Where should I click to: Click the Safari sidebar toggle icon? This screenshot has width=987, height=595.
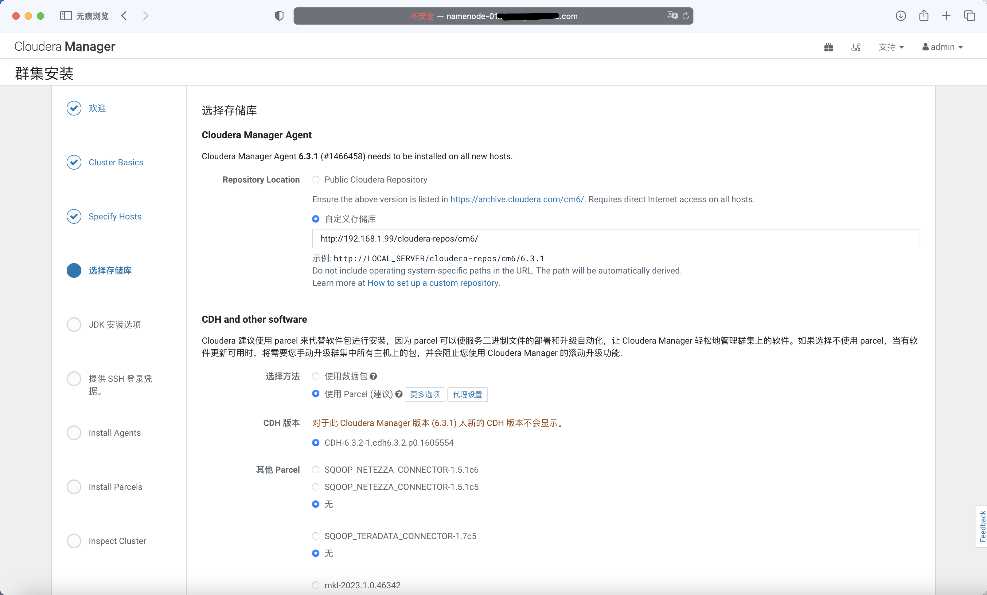66,16
